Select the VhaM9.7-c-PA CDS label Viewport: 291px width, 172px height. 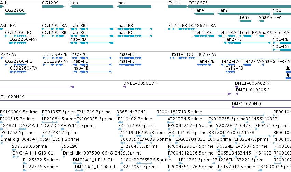[x=277, y=61]
